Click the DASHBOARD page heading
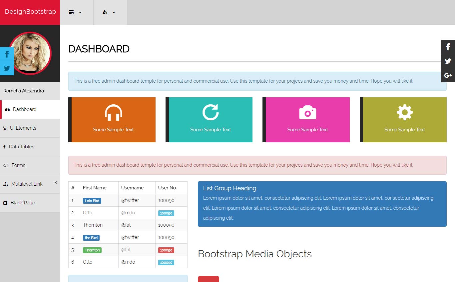Screen dimensions: 455x282 coord(99,49)
